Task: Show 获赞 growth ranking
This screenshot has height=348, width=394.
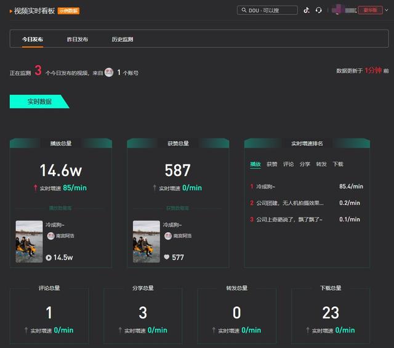Action: [x=271, y=164]
